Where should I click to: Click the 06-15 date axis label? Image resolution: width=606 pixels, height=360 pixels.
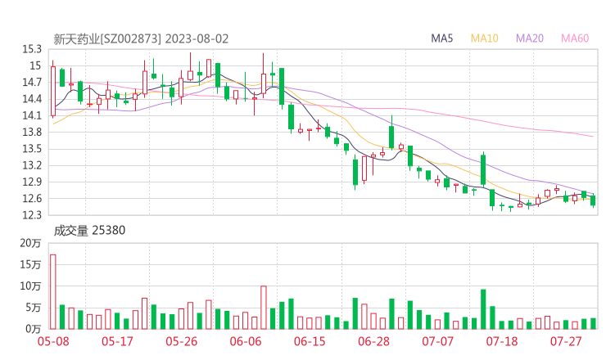tap(310, 341)
